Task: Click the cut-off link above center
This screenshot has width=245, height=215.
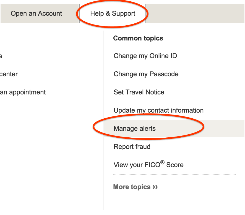Action: click(x=1, y=56)
